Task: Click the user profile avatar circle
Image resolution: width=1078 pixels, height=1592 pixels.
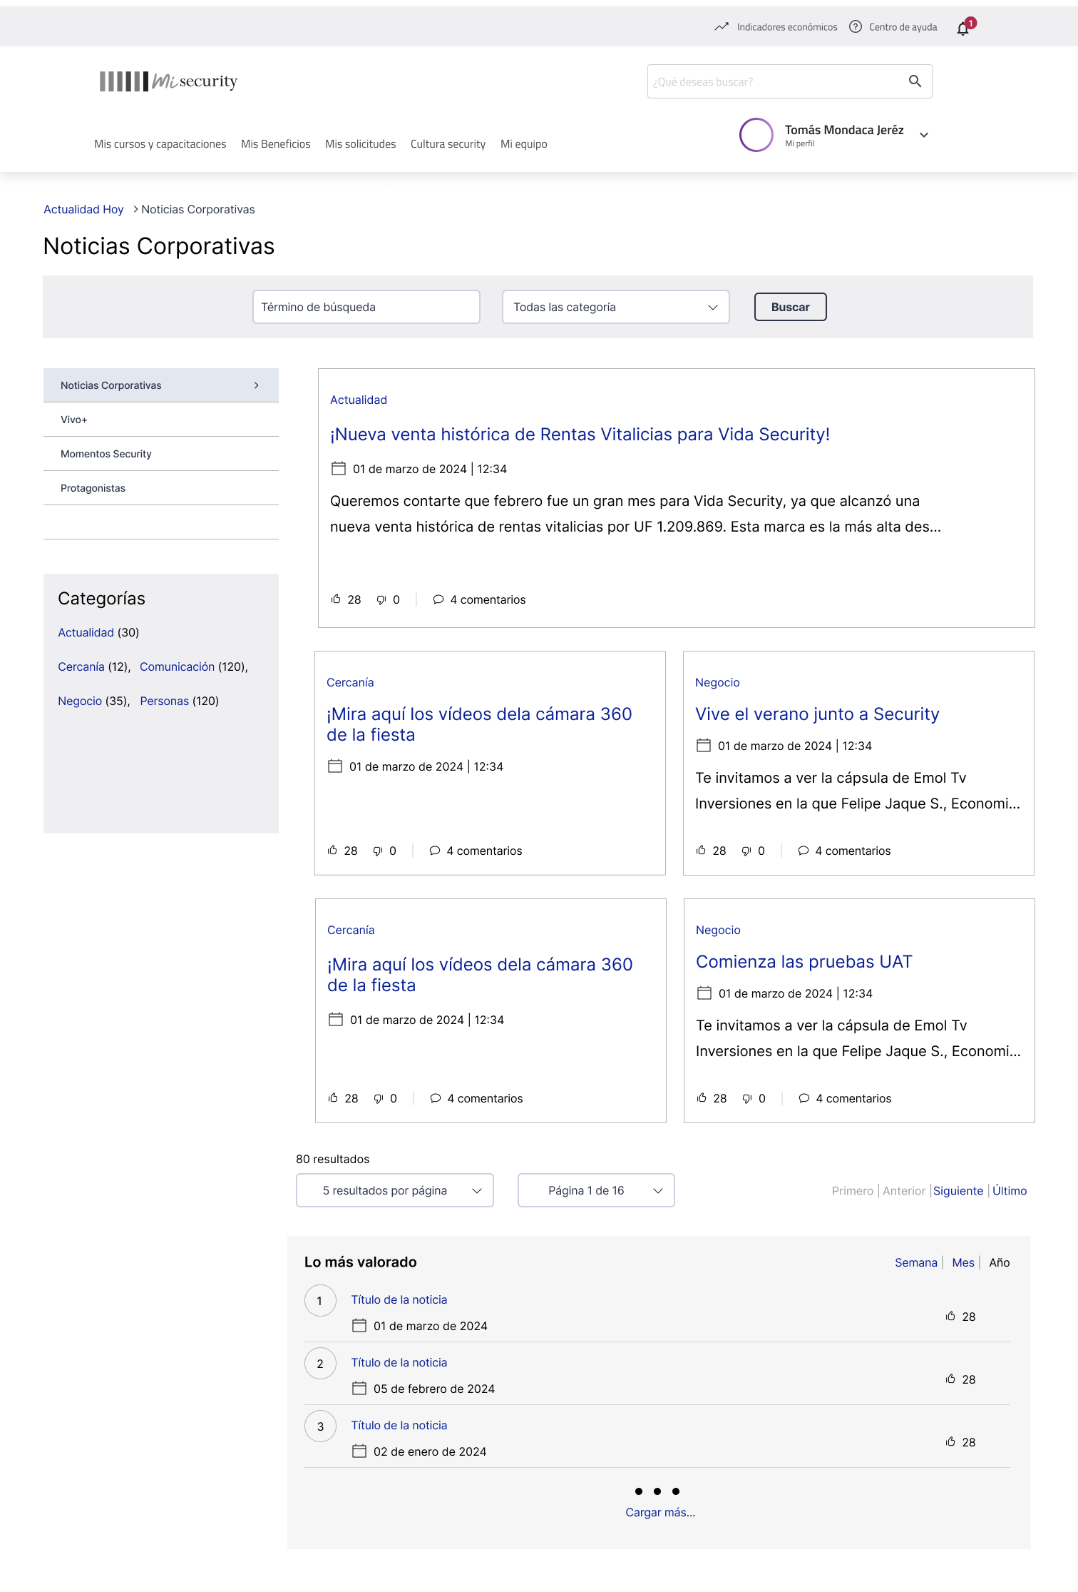Action: coord(756,135)
